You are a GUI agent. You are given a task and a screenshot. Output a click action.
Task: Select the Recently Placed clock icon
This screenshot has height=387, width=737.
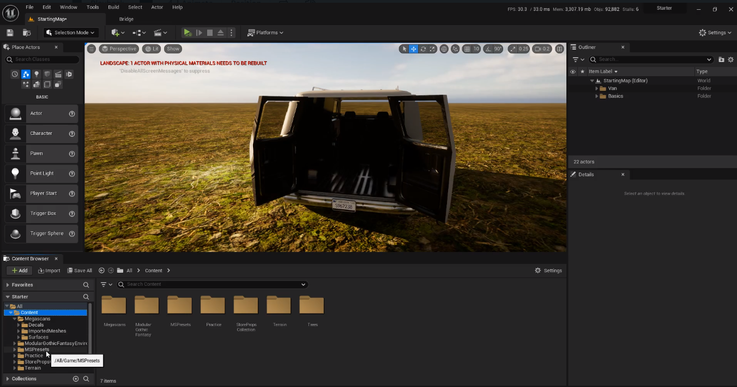coord(15,74)
